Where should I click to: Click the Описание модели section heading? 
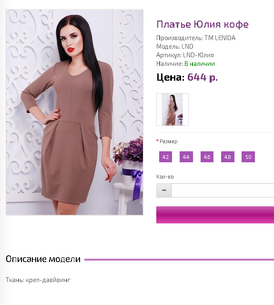coord(43,259)
